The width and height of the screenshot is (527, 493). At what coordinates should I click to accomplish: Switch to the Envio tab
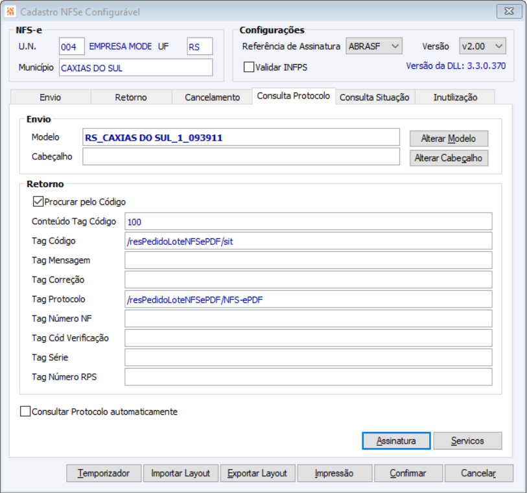(x=51, y=97)
